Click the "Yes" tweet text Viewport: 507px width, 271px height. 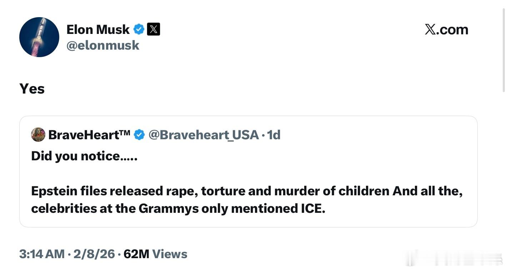pos(32,89)
